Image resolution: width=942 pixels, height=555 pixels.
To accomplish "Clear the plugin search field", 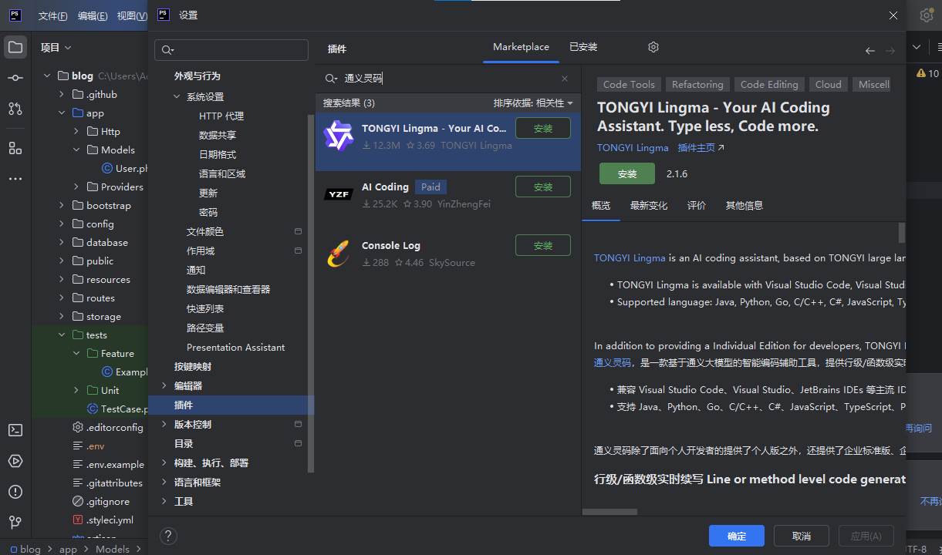I will [x=565, y=79].
